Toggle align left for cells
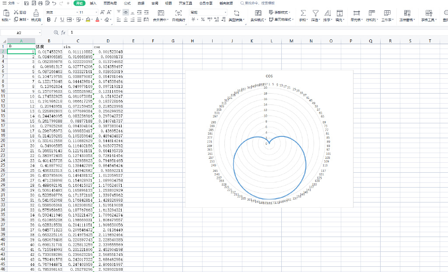This screenshot has height=272, width=448. pos(119,20)
